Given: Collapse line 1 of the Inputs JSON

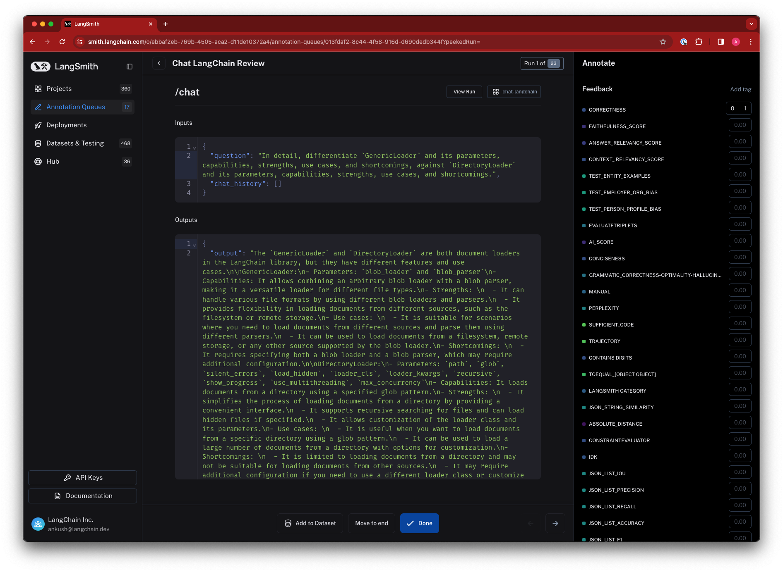Looking at the screenshot, I should pos(195,148).
